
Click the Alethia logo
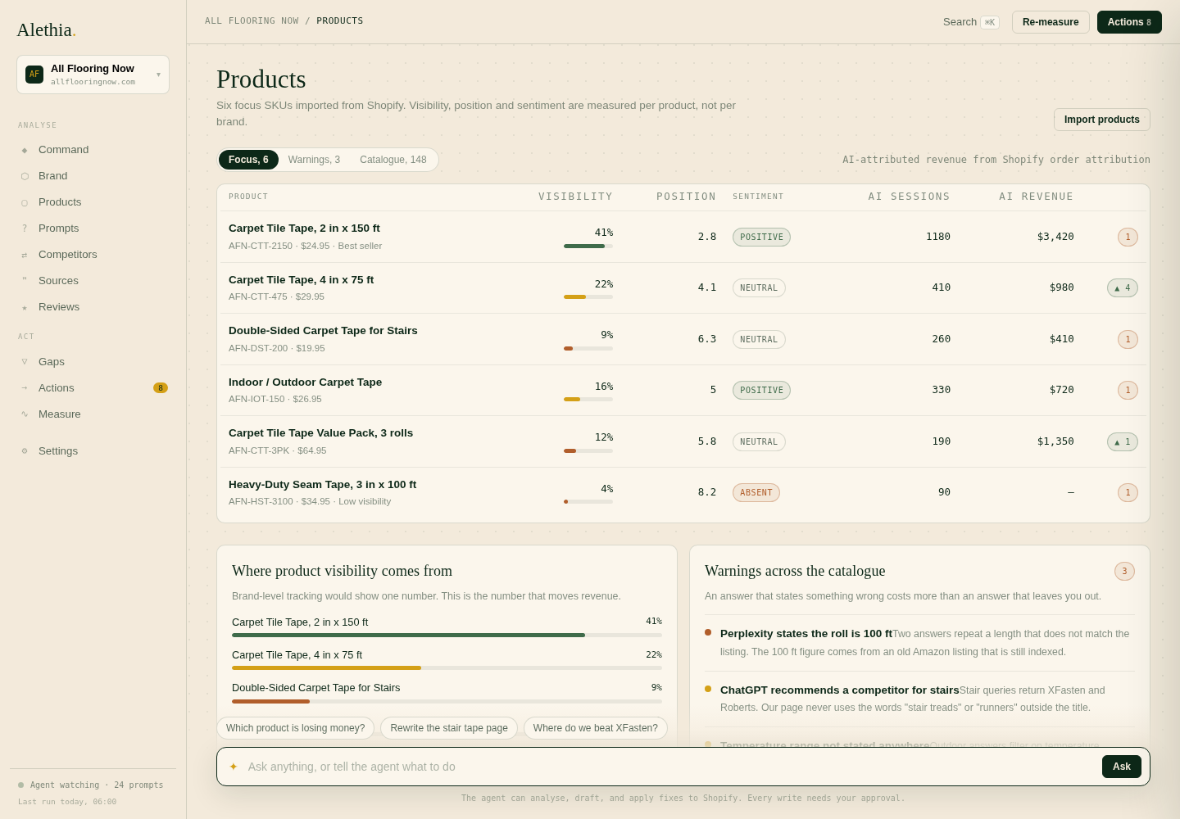46,30
